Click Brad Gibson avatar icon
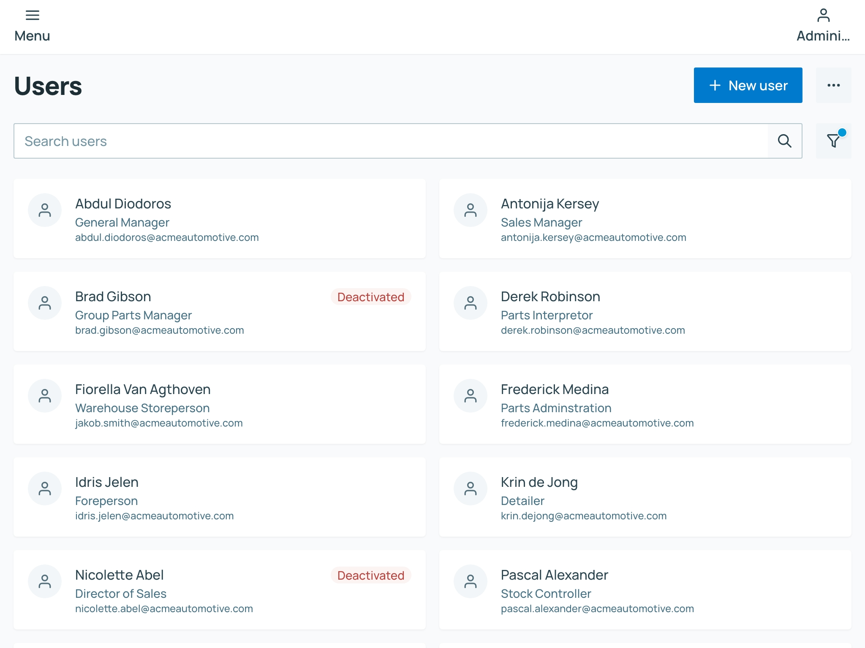Image resolution: width=865 pixels, height=648 pixels. 45,303
